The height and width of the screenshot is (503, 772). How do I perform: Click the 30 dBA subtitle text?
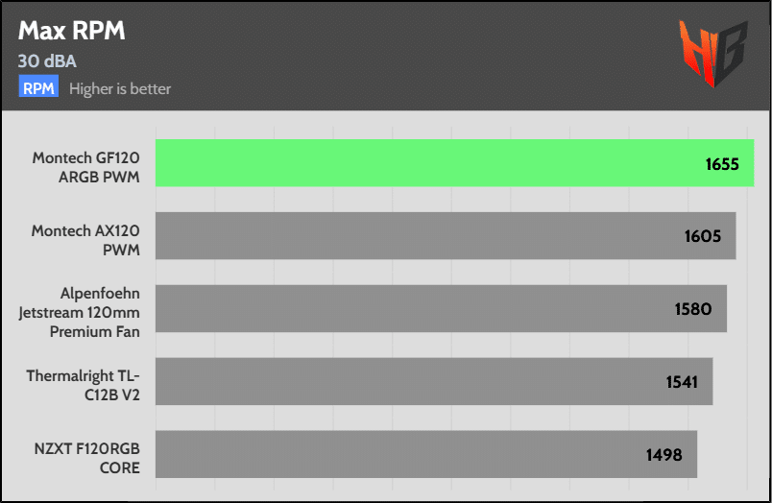point(47,61)
